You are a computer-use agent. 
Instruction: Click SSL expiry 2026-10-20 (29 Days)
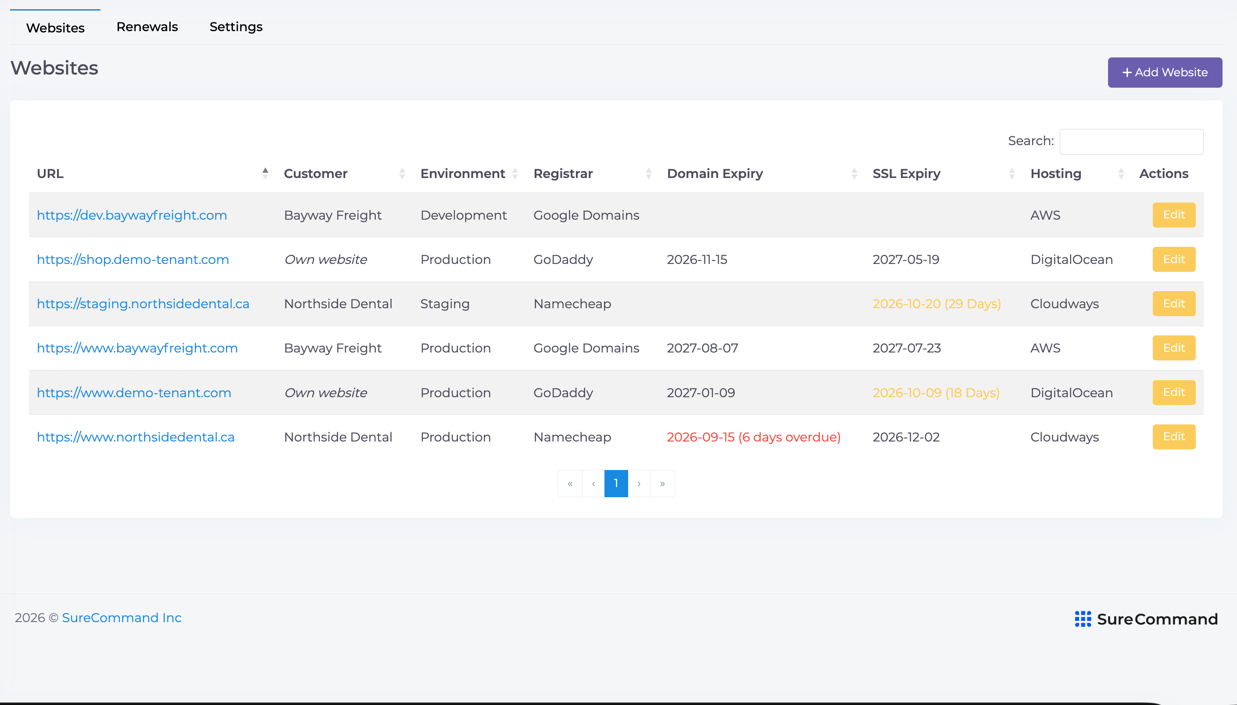(x=937, y=303)
